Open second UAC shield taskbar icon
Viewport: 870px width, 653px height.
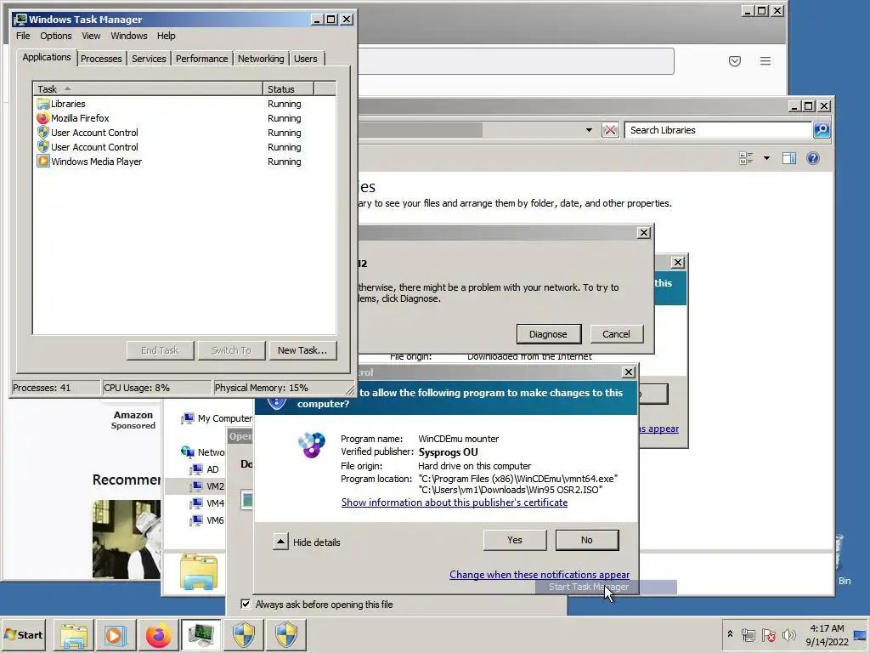coord(286,634)
